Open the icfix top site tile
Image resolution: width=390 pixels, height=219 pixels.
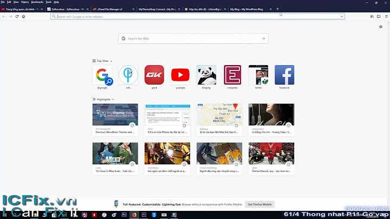point(128,75)
